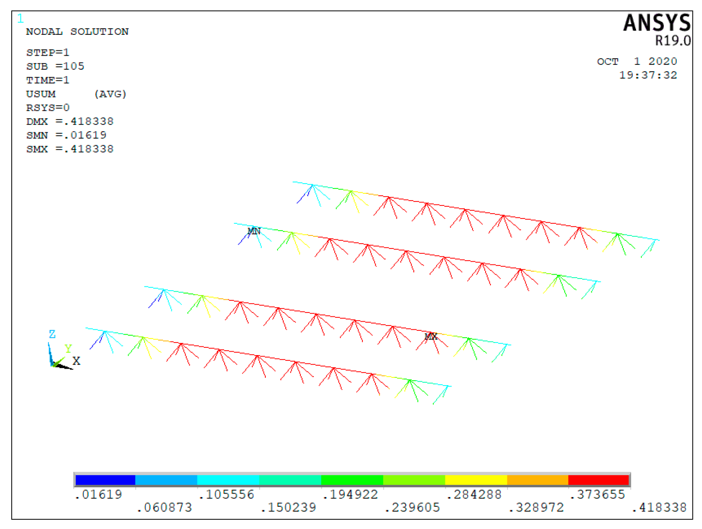The width and height of the screenshot is (702, 529).
Task: Click the dark blue legend swatch
Action: 105,480
